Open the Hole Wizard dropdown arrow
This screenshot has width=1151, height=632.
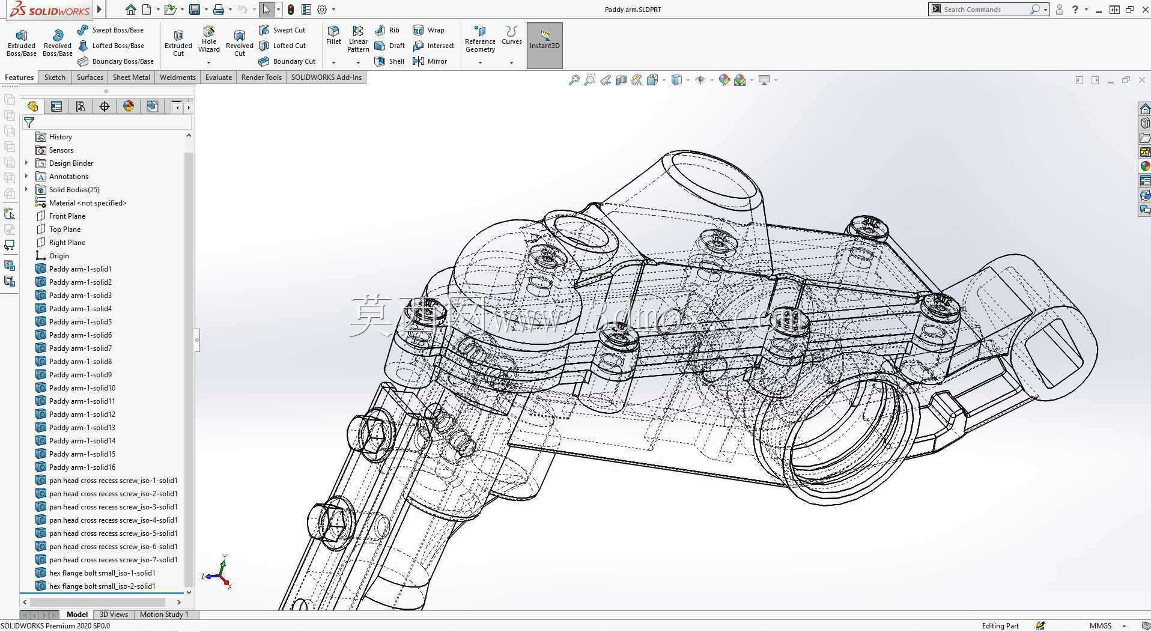point(209,62)
